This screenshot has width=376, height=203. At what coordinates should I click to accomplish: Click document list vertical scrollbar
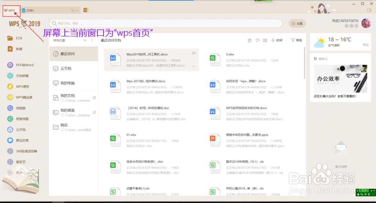(305, 63)
